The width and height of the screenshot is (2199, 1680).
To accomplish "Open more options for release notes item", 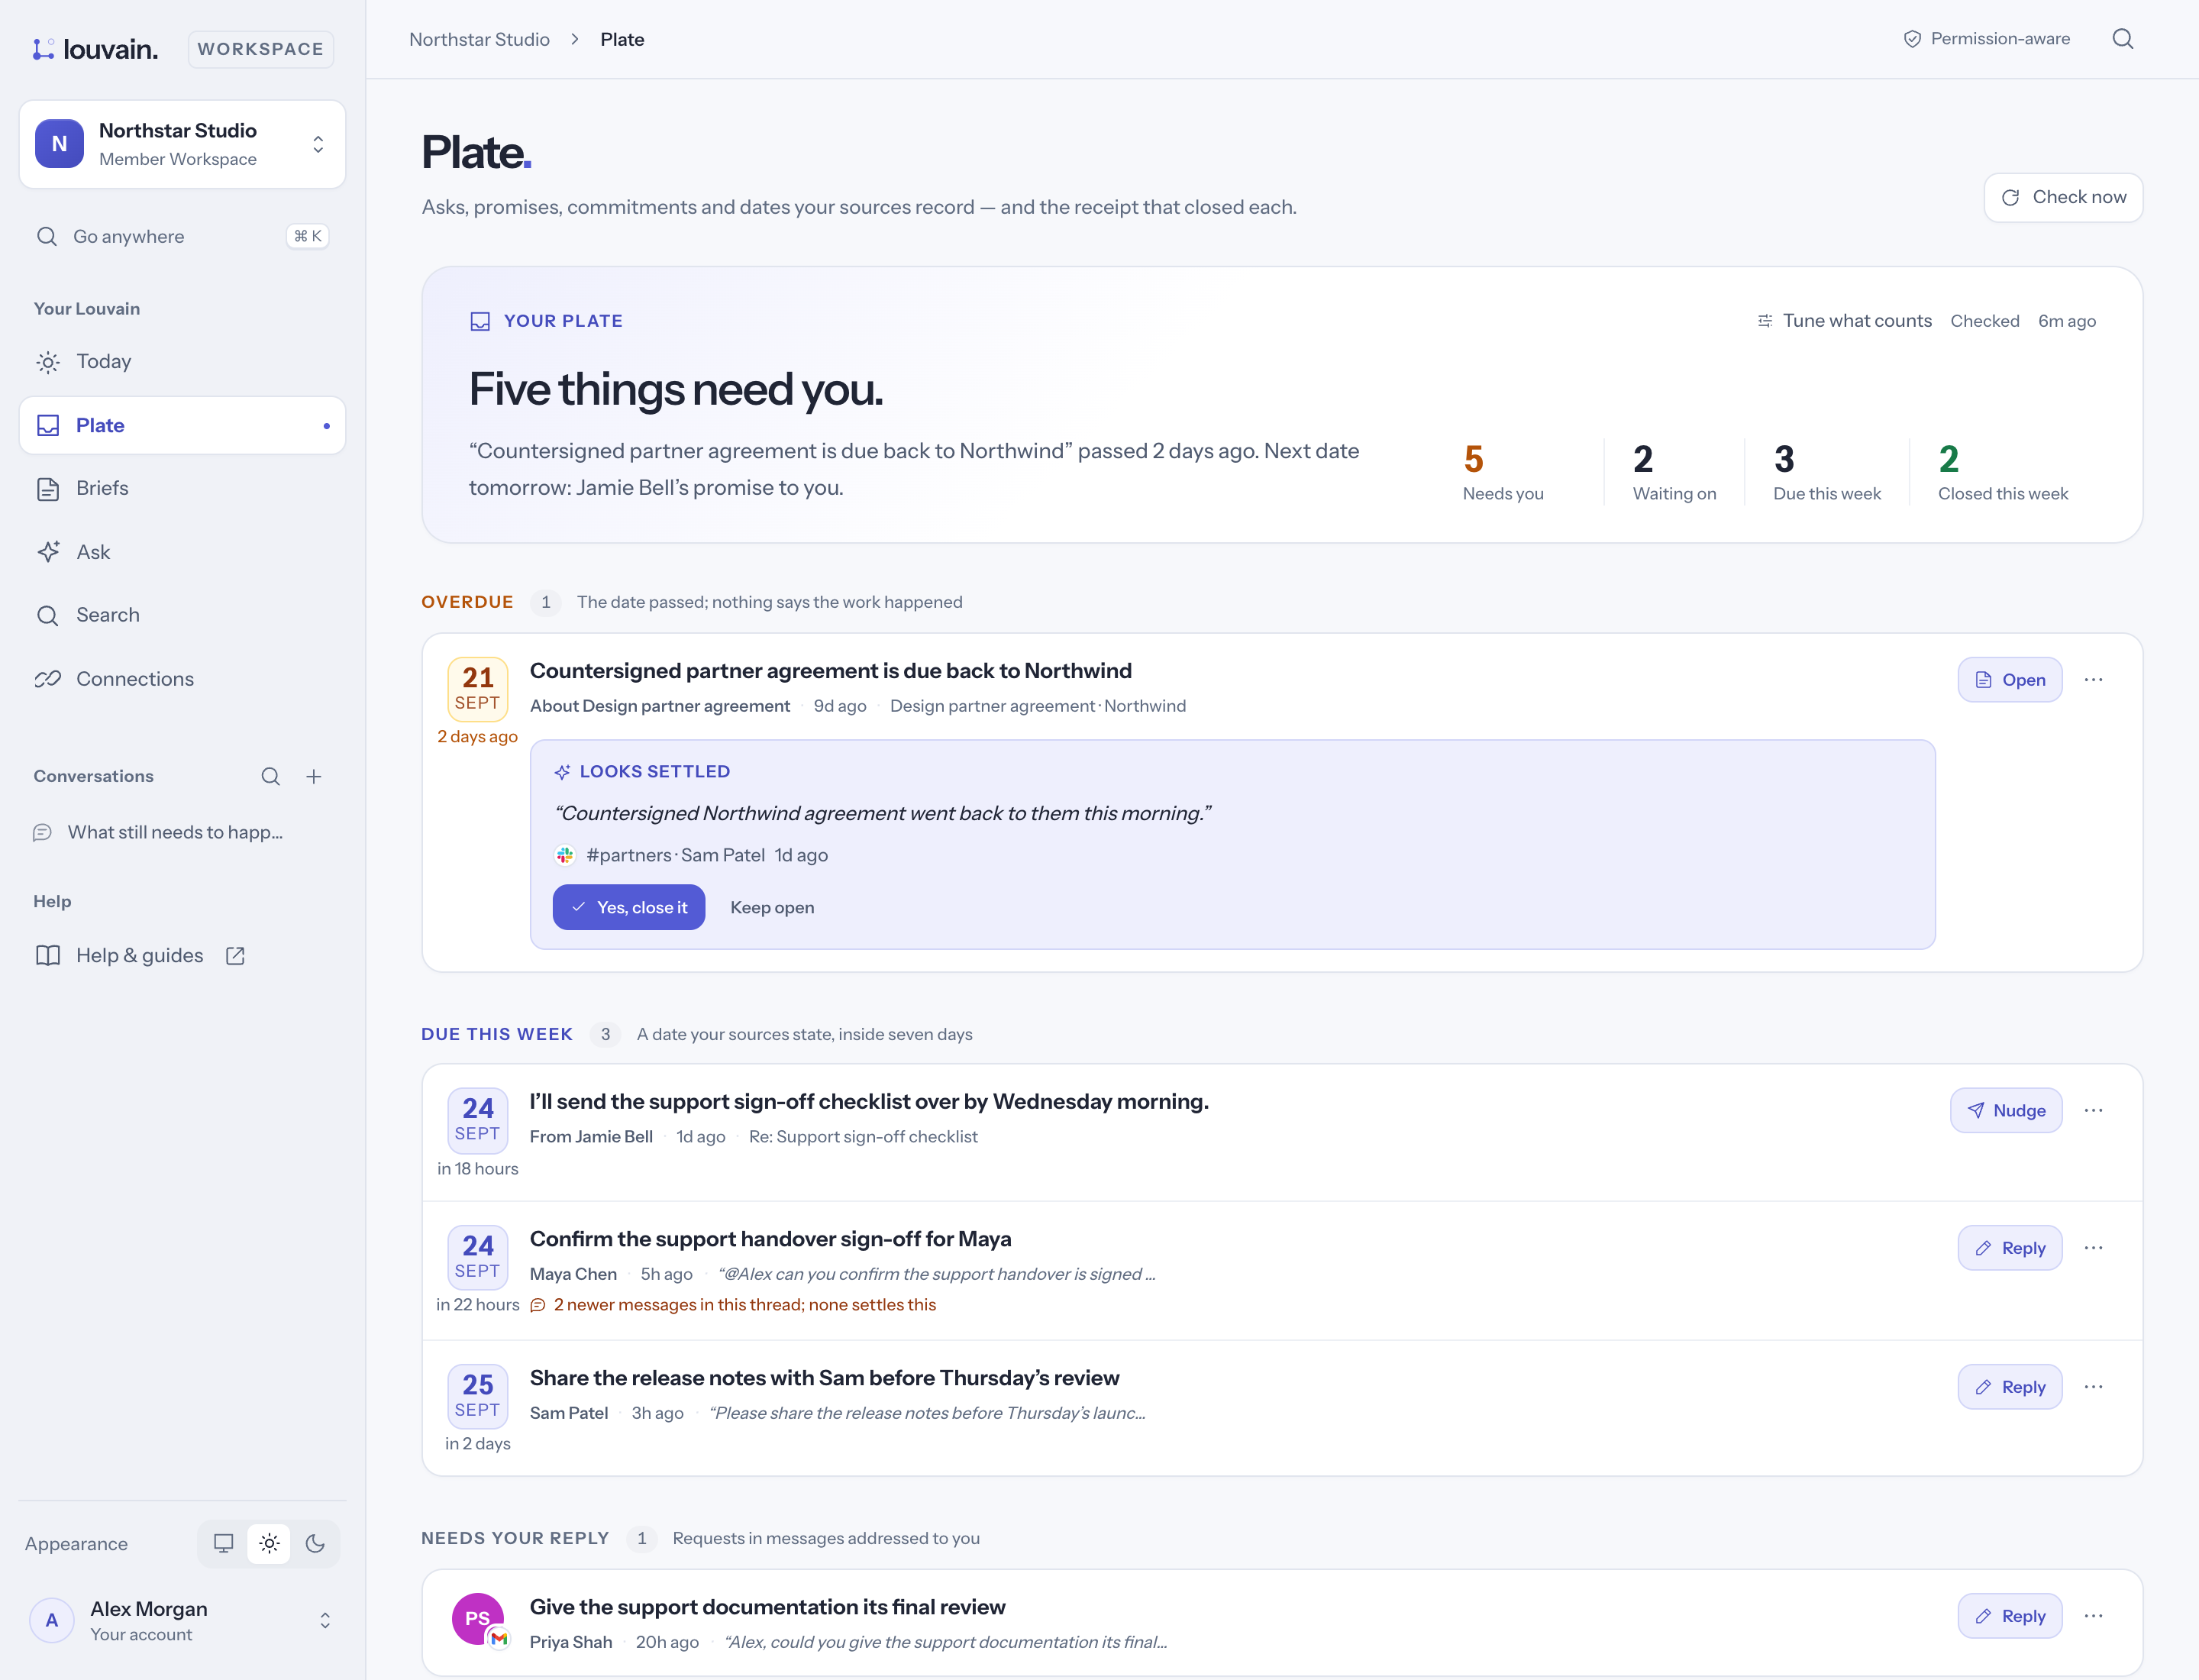I will 2093,1387.
